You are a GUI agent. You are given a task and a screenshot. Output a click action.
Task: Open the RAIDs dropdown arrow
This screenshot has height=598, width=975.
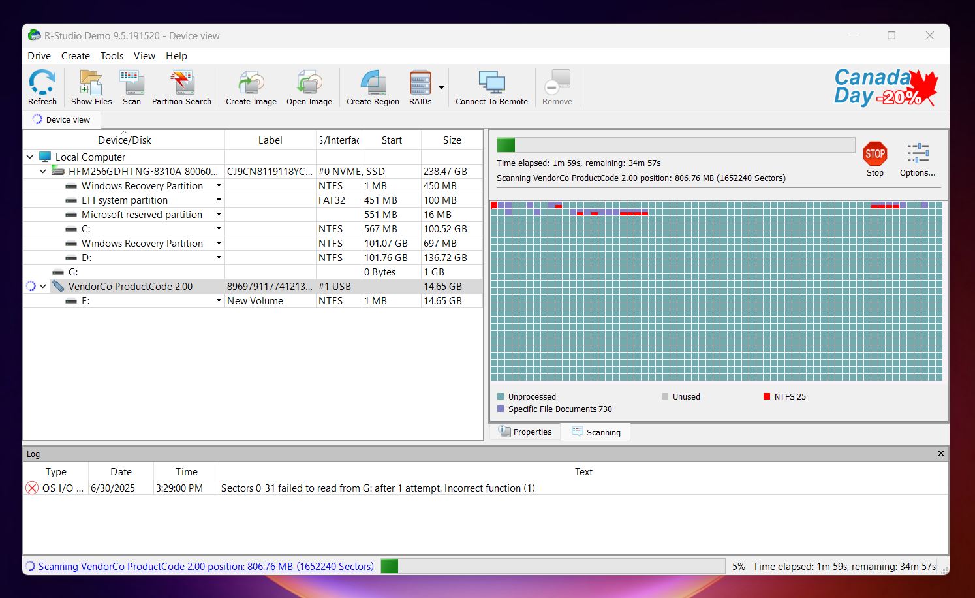(x=441, y=87)
